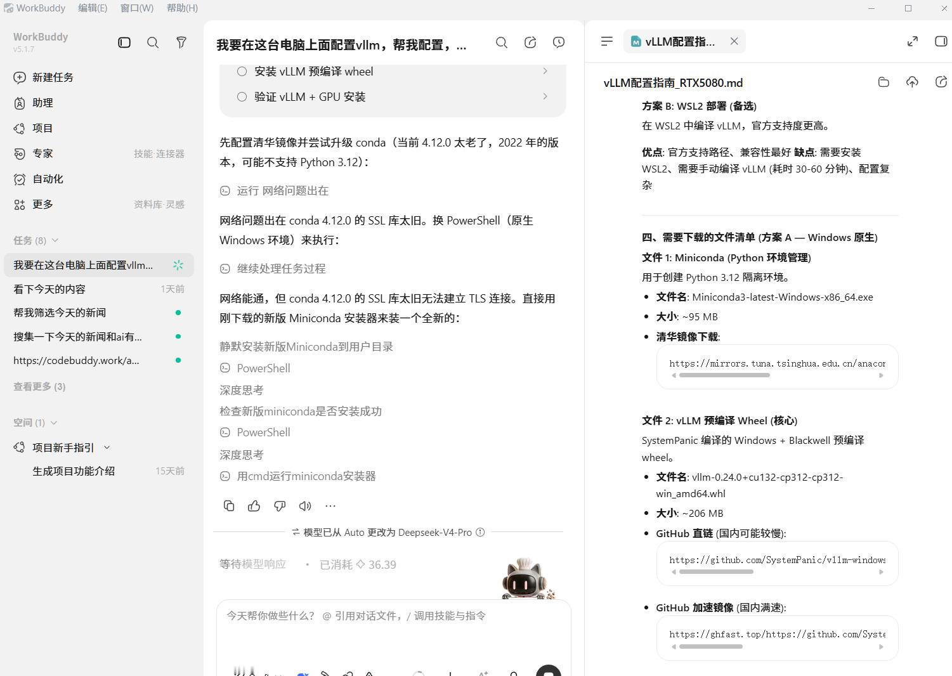The height and width of the screenshot is (676, 952).
Task: Collapse 项目新手指引 tree chevron
Action: (107, 448)
